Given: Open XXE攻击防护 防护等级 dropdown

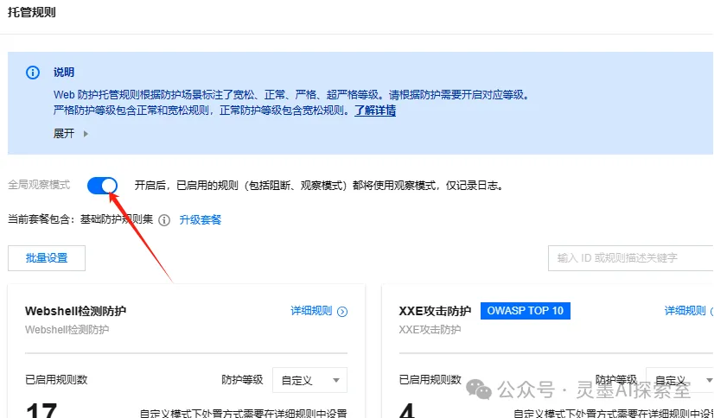Looking at the screenshot, I should click(679, 380).
